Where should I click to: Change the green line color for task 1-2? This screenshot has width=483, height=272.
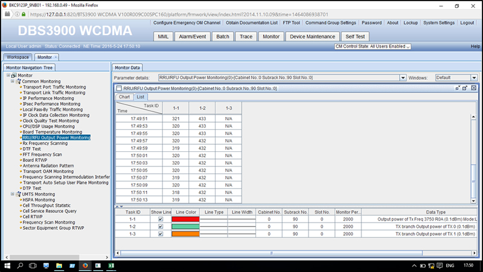click(185, 226)
